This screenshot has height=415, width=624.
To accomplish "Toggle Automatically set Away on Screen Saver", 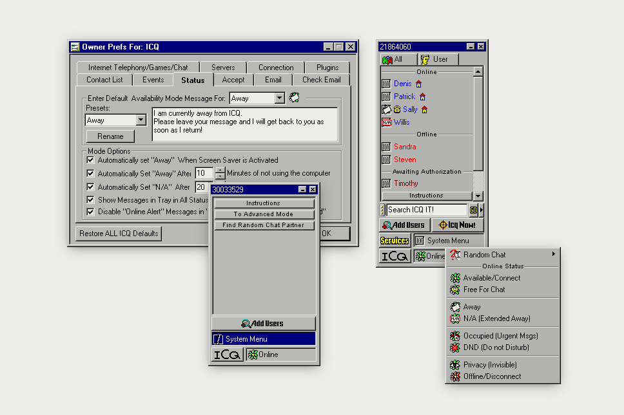I will tap(91, 160).
